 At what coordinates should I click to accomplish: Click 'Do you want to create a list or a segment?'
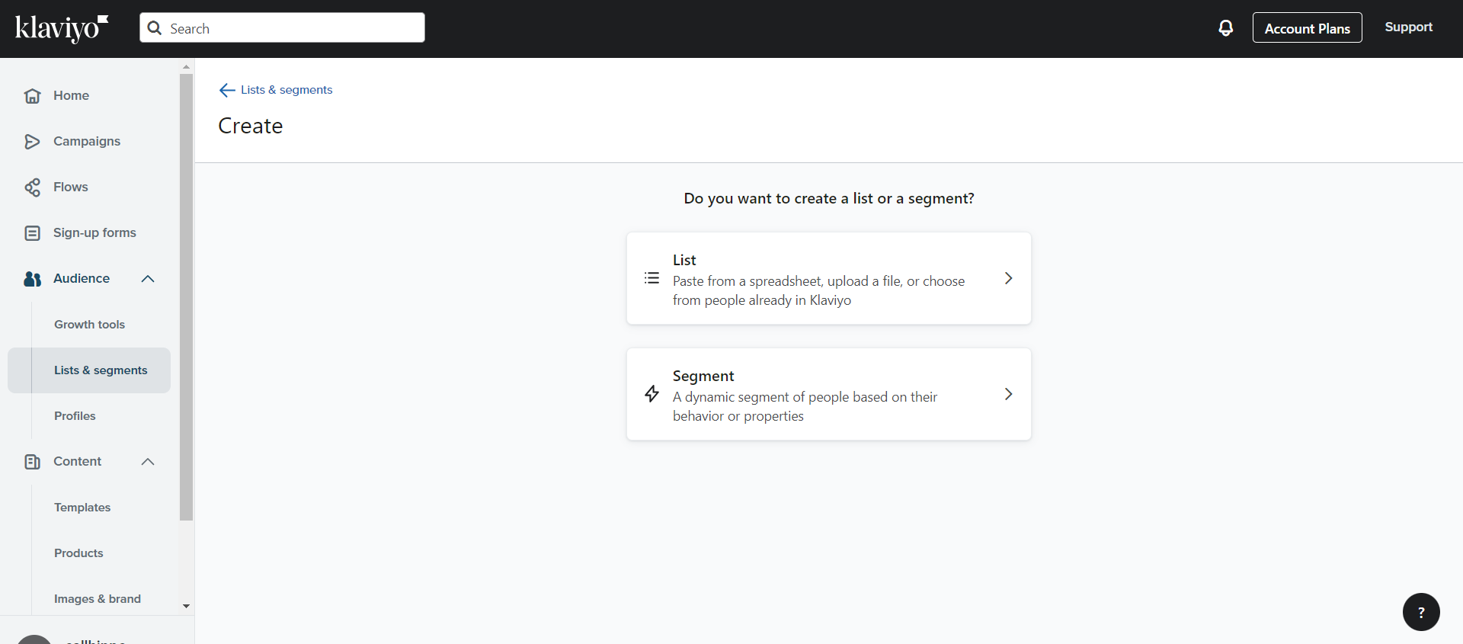[829, 198]
